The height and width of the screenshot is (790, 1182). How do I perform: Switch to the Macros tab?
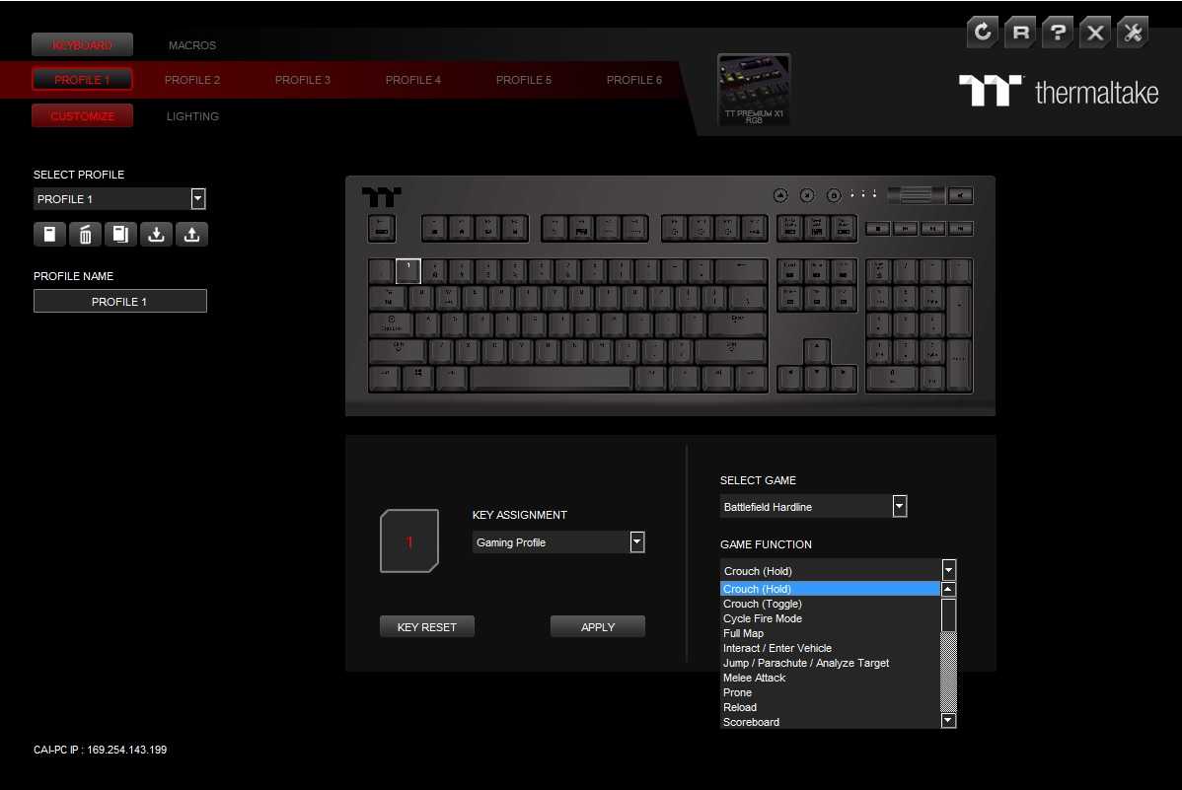click(192, 45)
